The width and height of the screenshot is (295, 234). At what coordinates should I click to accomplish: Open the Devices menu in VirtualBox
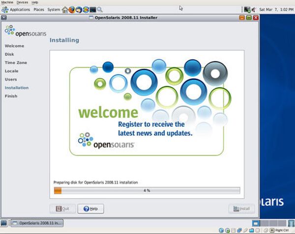pos(22,2)
